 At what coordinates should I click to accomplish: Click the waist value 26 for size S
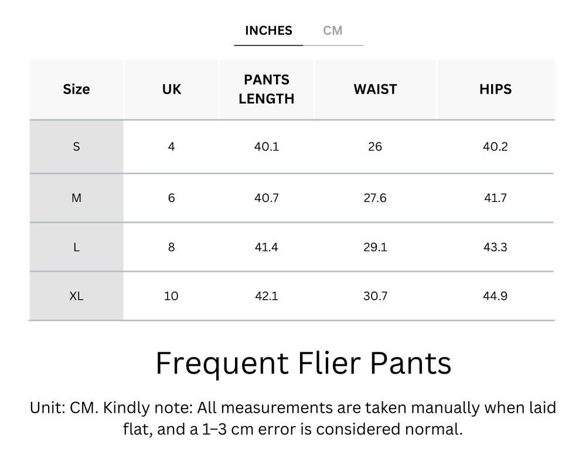pyautogui.click(x=375, y=147)
